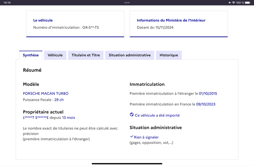Click PORSCHE MACAN TURBO model name

coord(46,94)
